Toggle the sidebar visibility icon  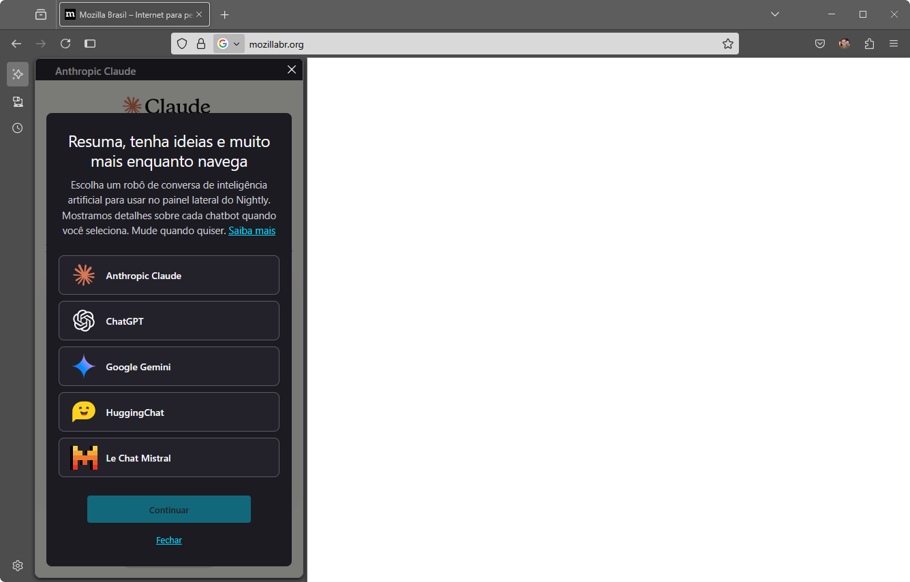pos(90,44)
